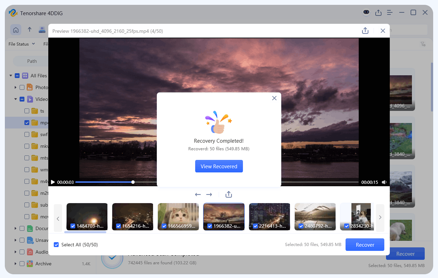This screenshot has height=278, width=438.
Task: Uncheck the Select All checkbox
Action: pyautogui.click(x=56, y=244)
